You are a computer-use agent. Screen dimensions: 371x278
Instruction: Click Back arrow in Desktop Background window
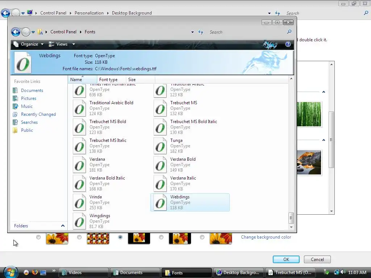point(6,13)
